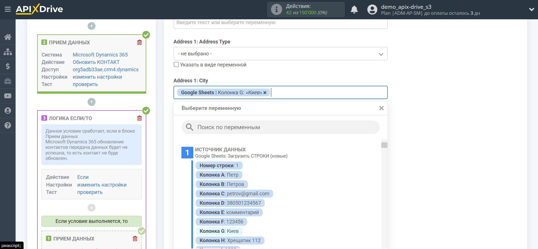Focus the Поиск по переменным search field
Viewport: 538px width, 249px height.
point(280,127)
